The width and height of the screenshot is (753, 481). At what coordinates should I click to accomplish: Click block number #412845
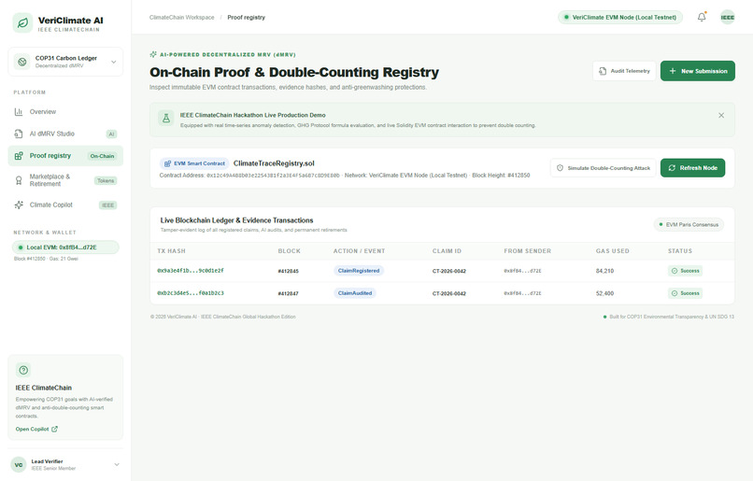pyautogui.click(x=288, y=271)
